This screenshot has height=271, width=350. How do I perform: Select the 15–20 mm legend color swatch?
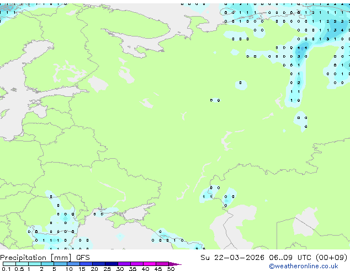coord(86,264)
